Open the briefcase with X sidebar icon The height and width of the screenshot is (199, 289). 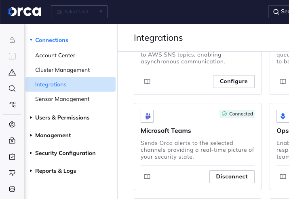tap(12, 140)
